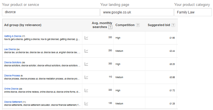Show trend chart icon for Divorce Solicitors
The width and height of the screenshot is (213, 110).
86,64
